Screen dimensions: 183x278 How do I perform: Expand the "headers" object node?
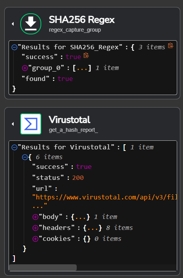click(x=35, y=228)
